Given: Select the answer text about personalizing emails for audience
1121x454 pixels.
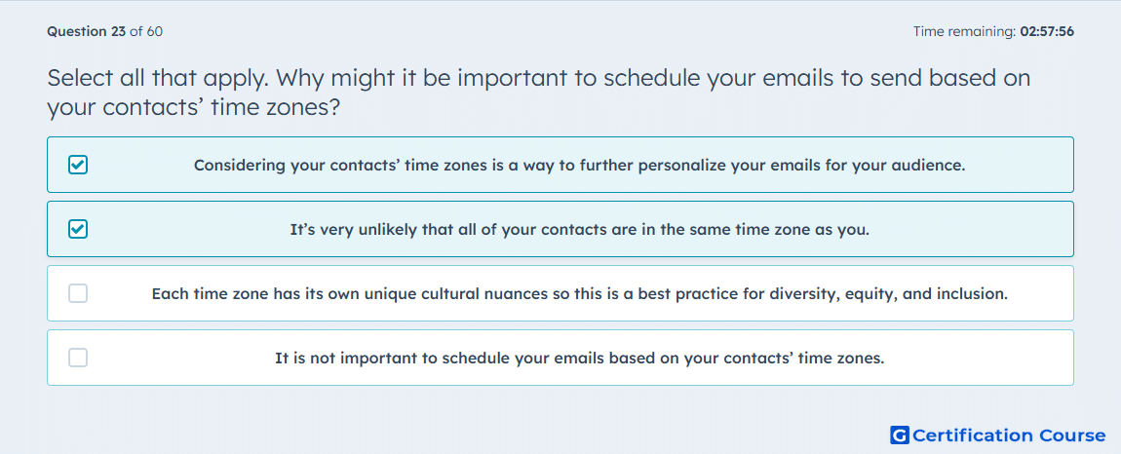Looking at the screenshot, I should coord(579,166).
